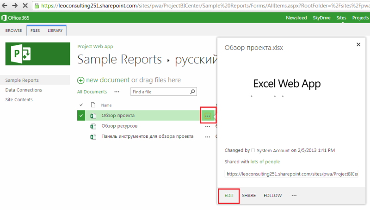Click the System Account presence box

253,150
